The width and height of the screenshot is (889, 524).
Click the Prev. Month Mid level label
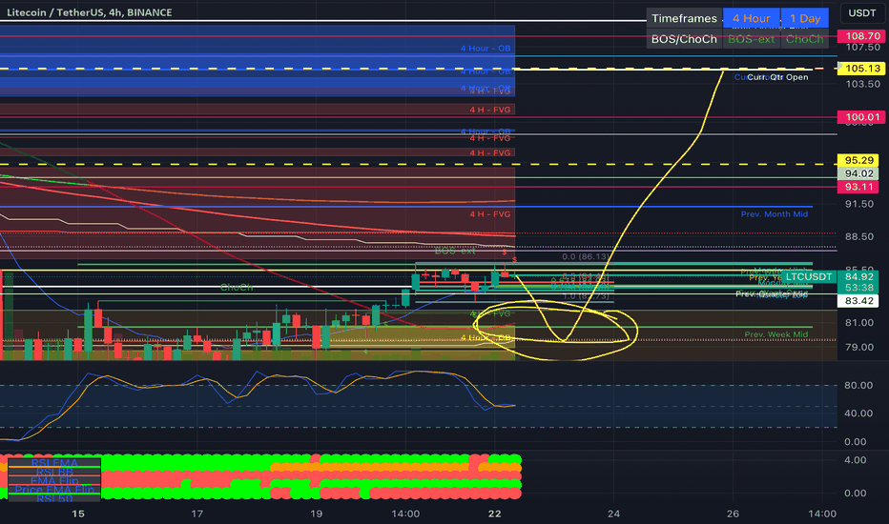tap(774, 214)
